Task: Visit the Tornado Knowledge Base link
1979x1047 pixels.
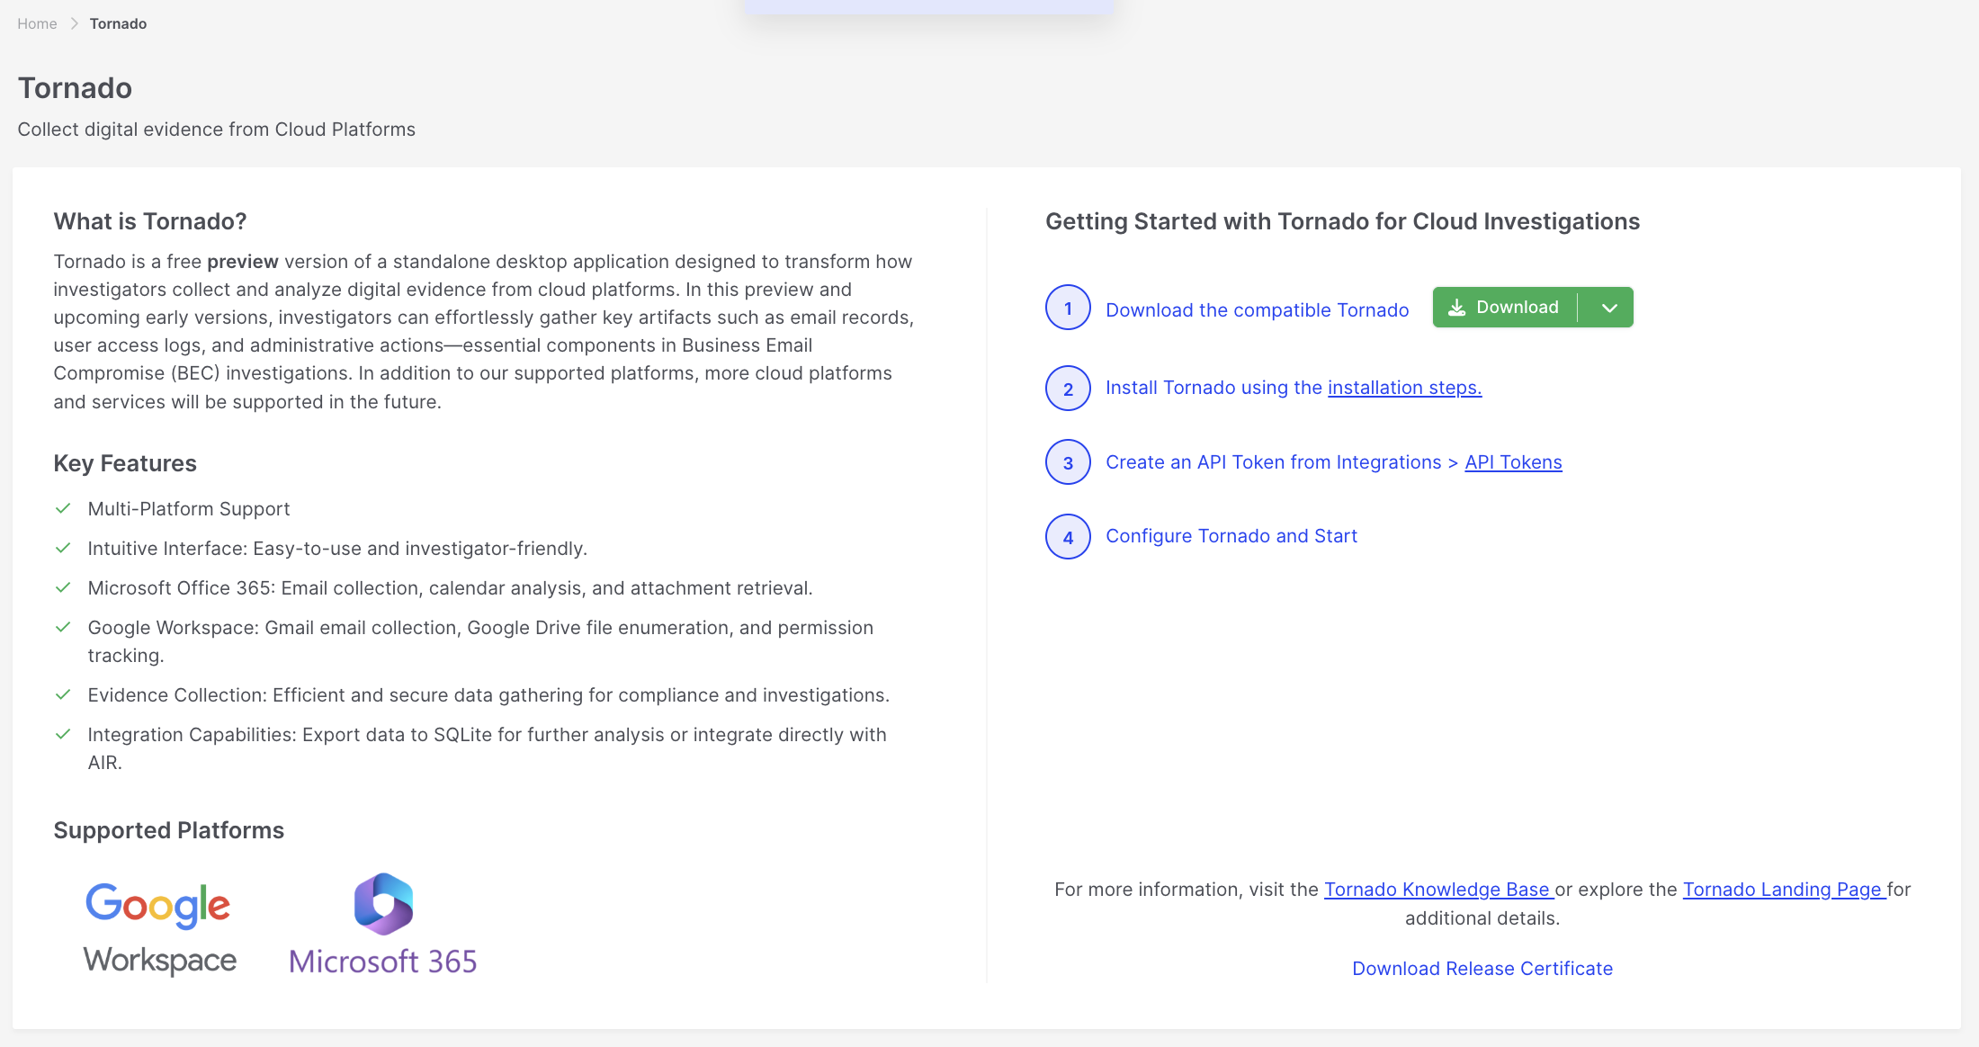Action: [x=1437, y=890]
